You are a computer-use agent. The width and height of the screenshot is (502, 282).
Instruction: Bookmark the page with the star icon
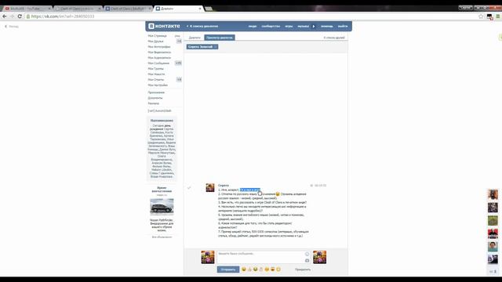(481, 16)
